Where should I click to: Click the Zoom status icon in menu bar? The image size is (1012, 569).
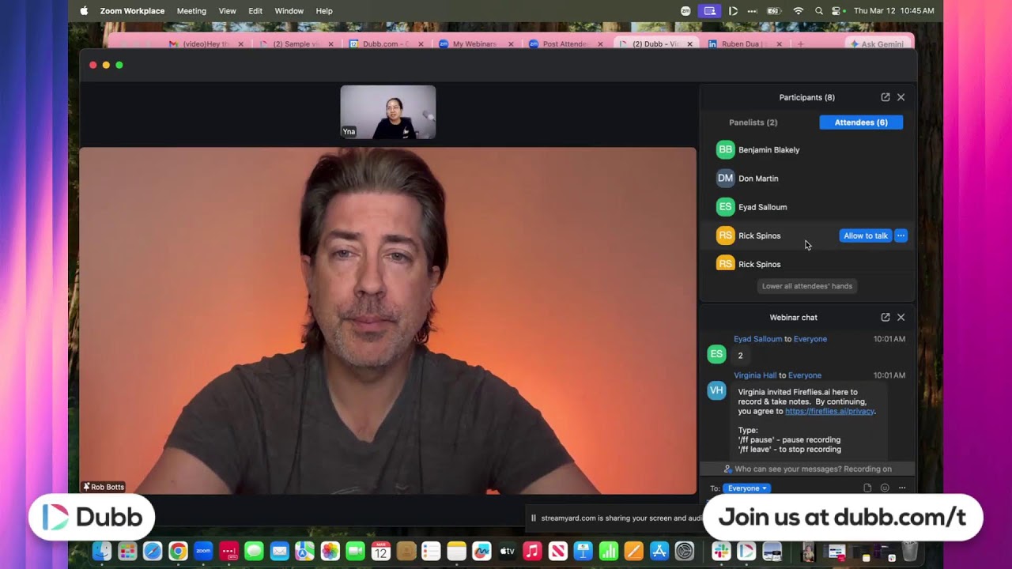pos(686,11)
